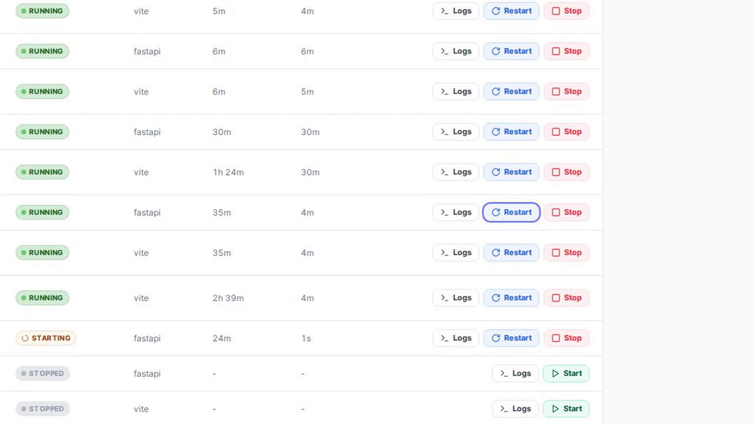Click the stop square icon on the 30m fastapi row

coord(556,132)
